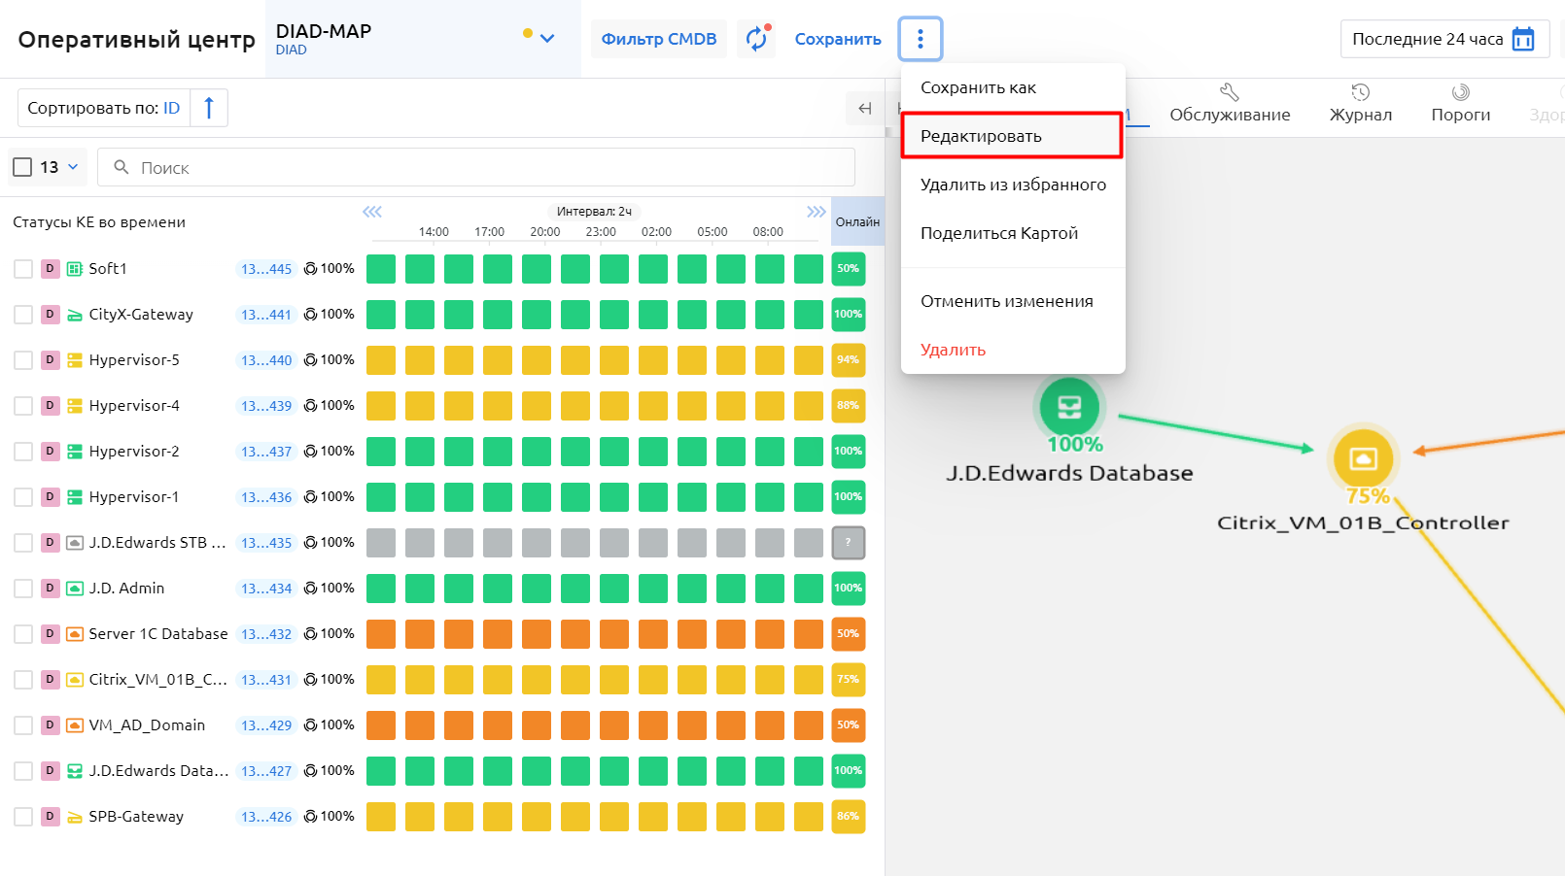Image resolution: width=1565 pixels, height=876 pixels.
Task: Click the Фильтр CMDB button
Action: point(658,39)
